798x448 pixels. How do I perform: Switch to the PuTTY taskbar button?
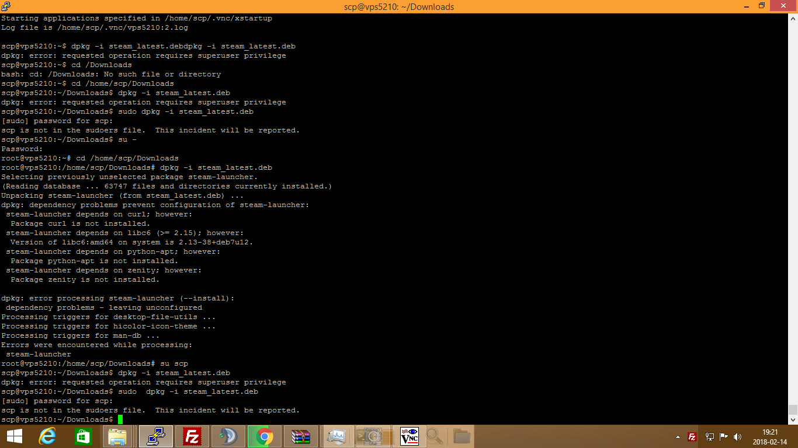click(x=154, y=436)
